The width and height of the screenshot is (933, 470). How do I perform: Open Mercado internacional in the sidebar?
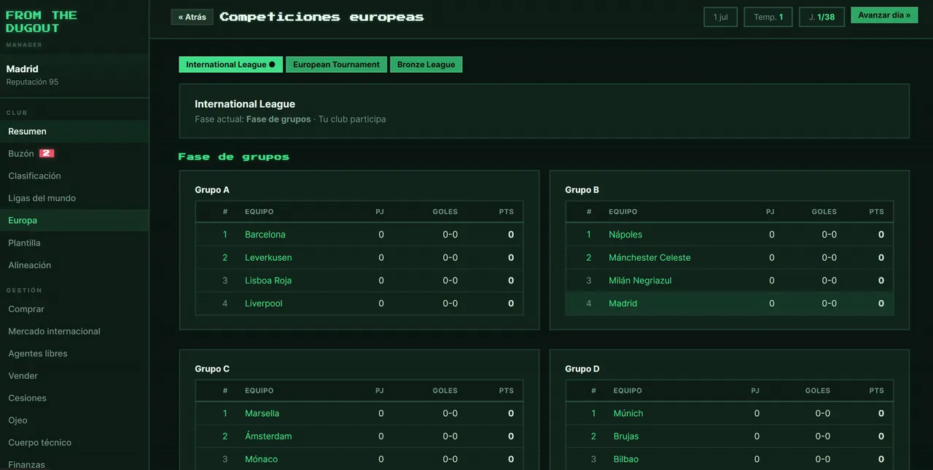click(74, 331)
